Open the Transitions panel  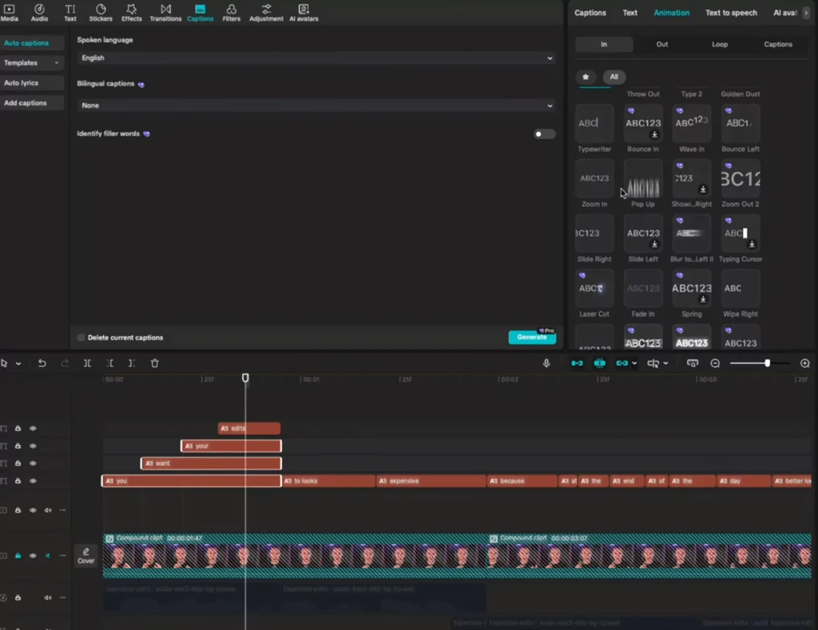coord(165,12)
